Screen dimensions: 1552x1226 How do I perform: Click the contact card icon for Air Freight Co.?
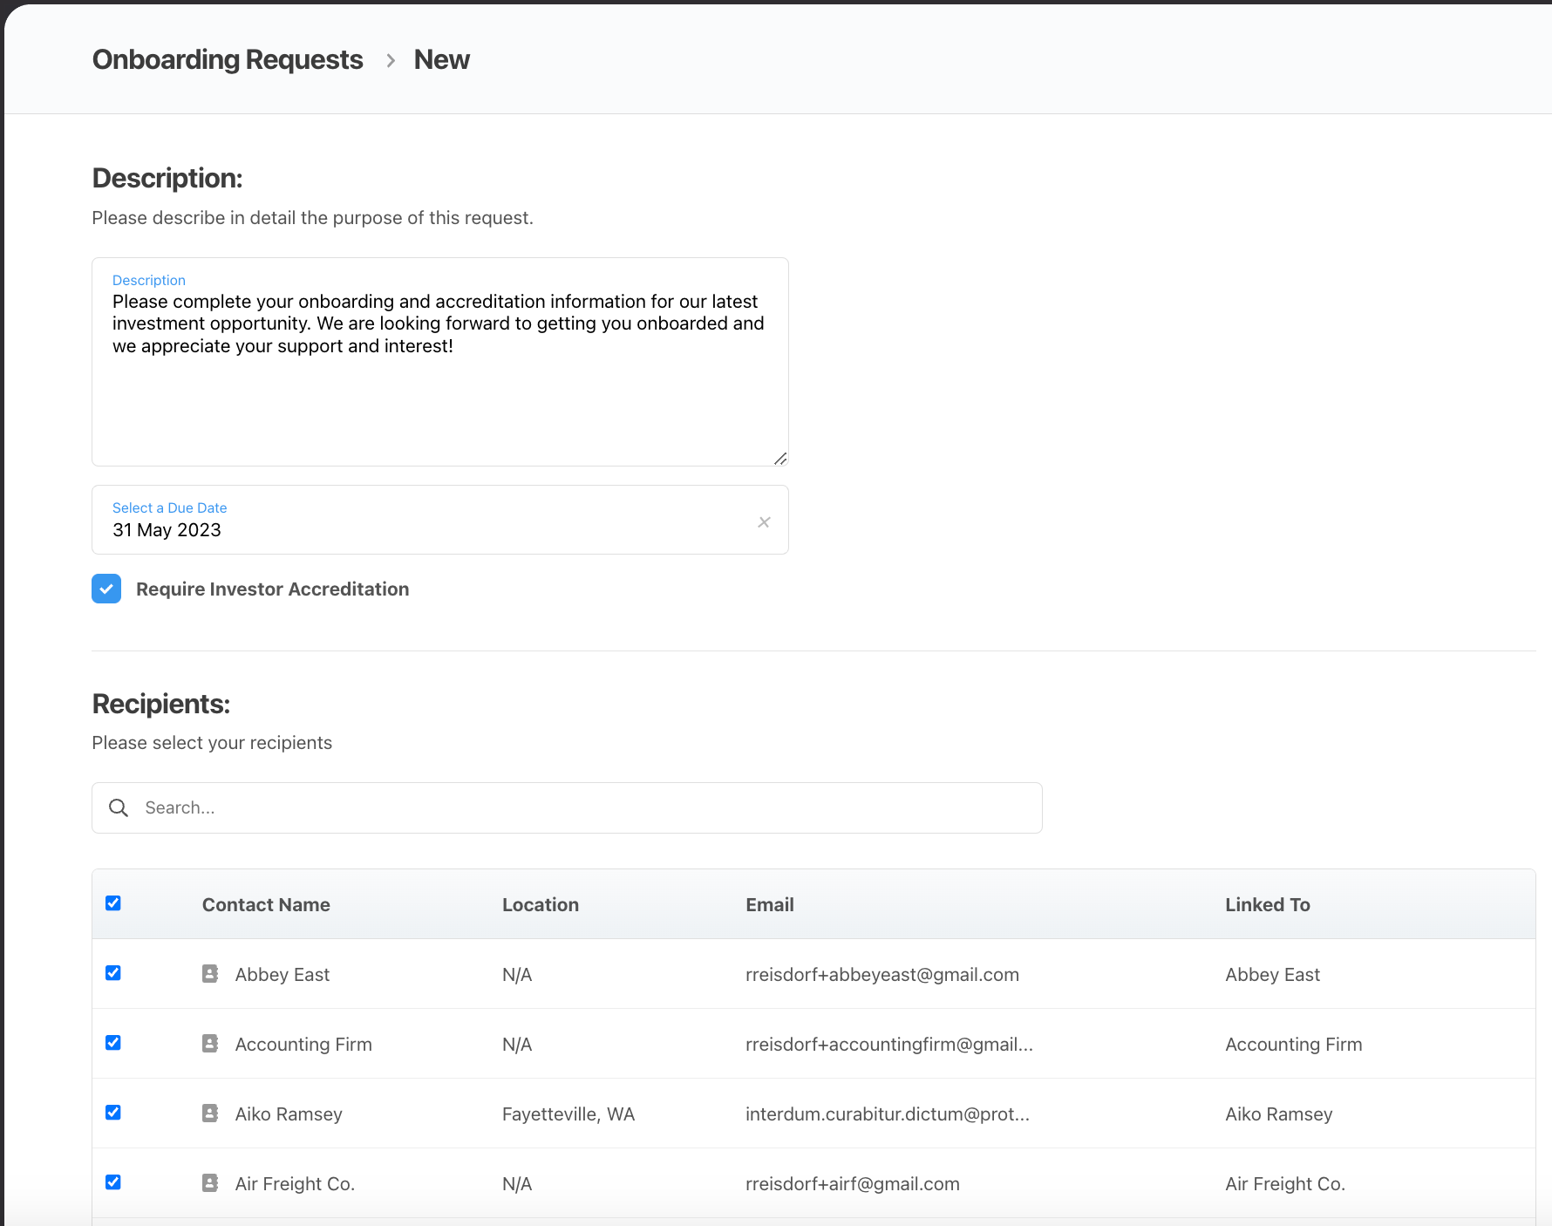pyautogui.click(x=209, y=1182)
